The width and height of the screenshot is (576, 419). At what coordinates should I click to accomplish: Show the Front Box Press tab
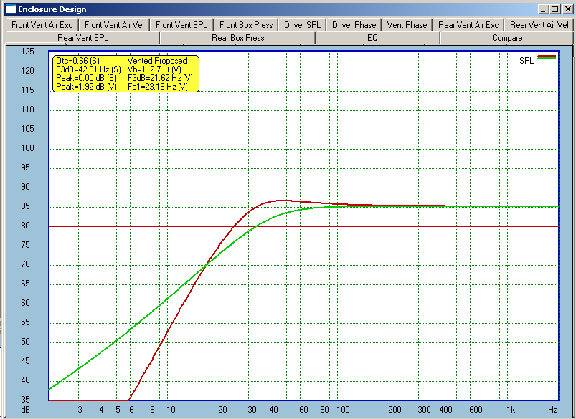[x=246, y=25]
